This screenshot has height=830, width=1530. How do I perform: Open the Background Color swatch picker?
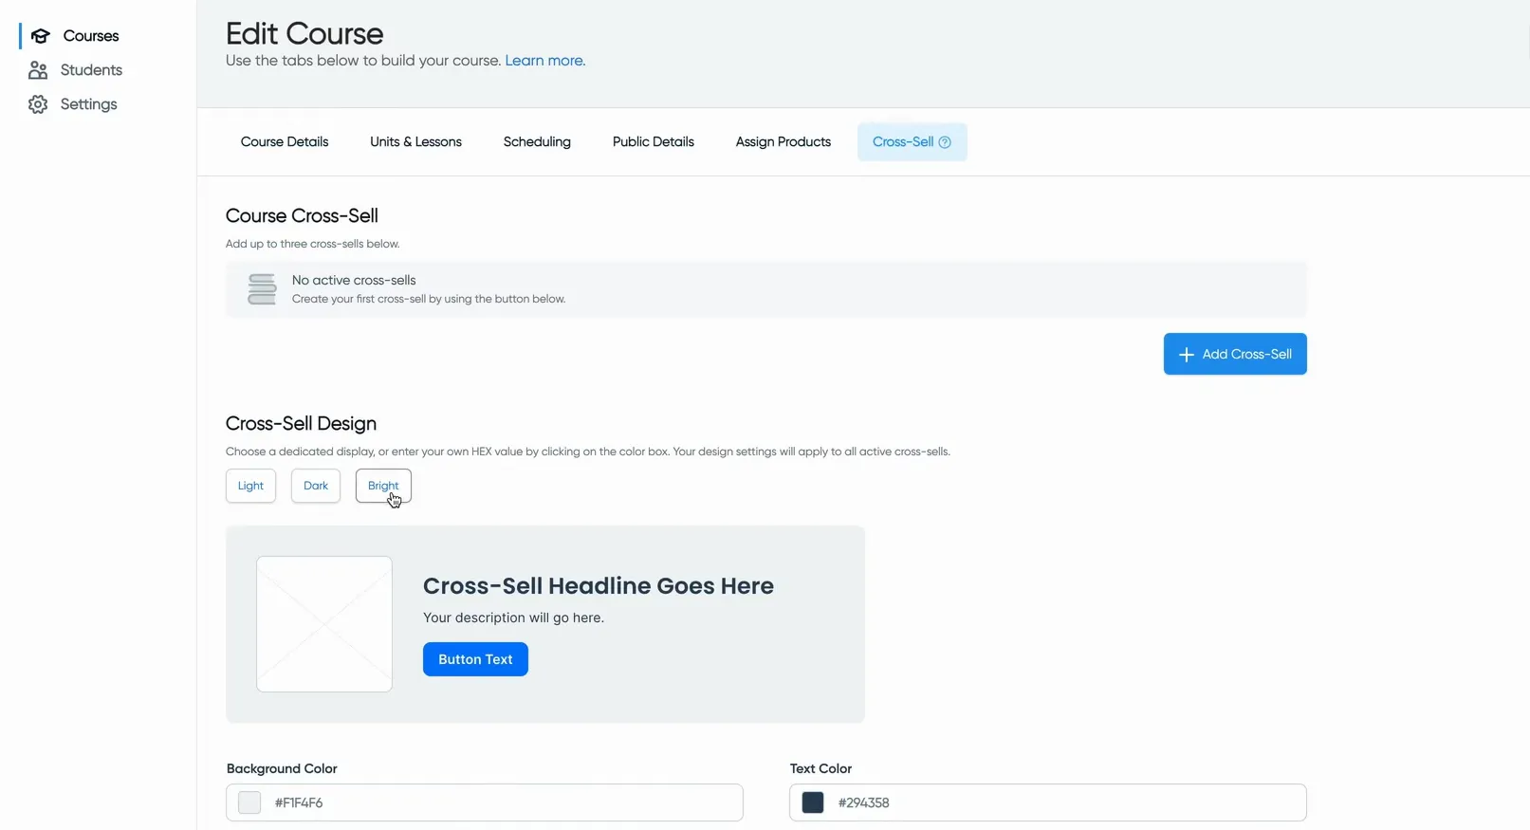coord(249,802)
